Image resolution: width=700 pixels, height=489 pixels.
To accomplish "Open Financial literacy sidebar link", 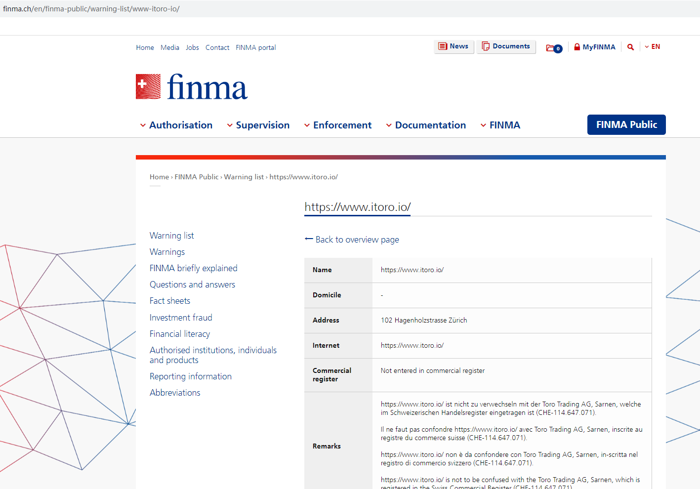I will pos(180,334).
